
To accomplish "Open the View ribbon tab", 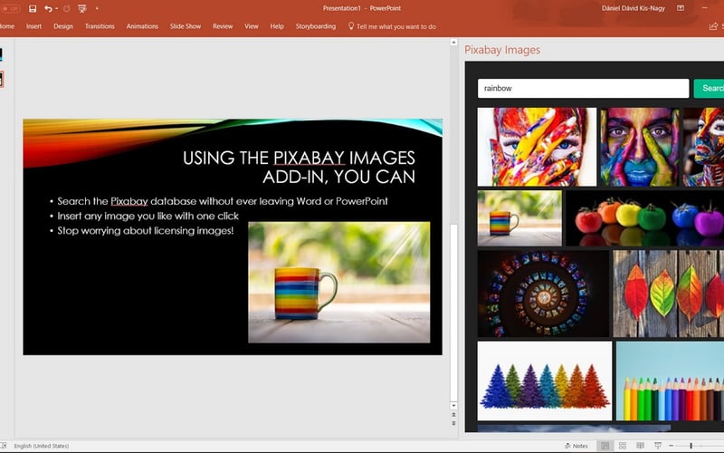I will 252,26.
